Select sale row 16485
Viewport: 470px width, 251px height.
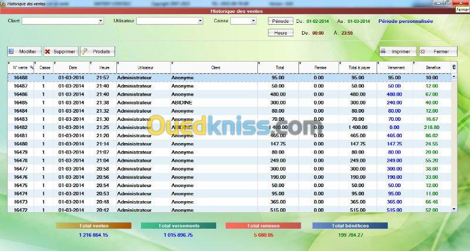click(229, 103)
